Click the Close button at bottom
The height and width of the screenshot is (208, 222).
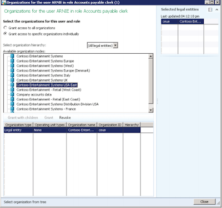204,202
